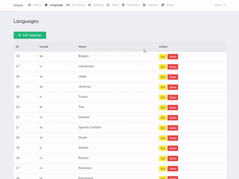239x179 pixels.
Task: Open the admin user dropdown
Action: coord(219,5)
